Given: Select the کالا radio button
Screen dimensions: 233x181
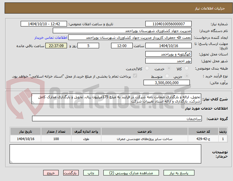Looking at the screenshot, I should pyautogui.click(x=186, y=68).
